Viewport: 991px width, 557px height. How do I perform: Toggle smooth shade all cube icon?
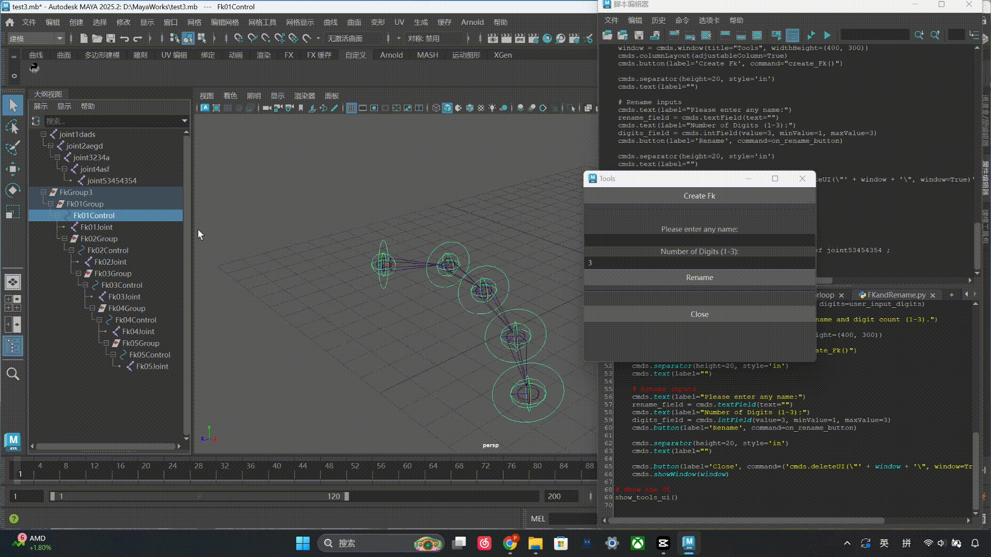[x=447, y=108]
